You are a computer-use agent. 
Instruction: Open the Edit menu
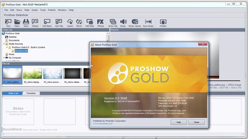12,10
